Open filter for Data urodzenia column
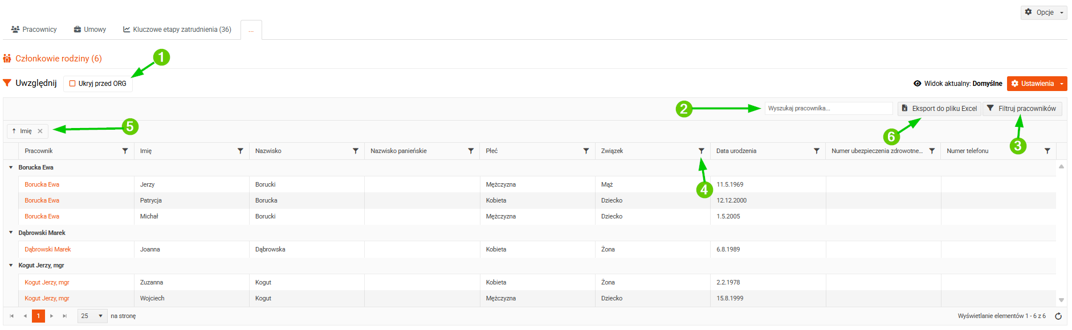This screenshot has width=1072, height=330. 817,151
